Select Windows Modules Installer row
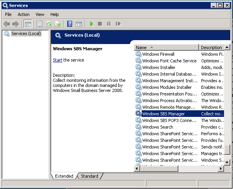 pos(180,87)
